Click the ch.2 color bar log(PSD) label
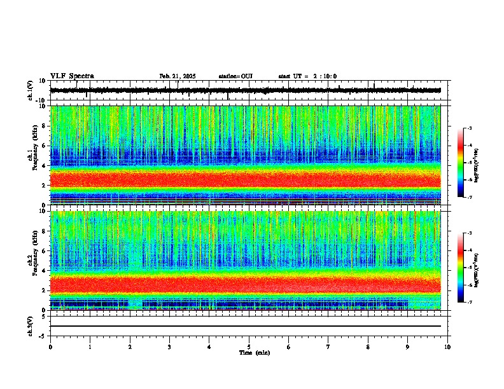Screen dimensions: 504x389 tap(476, 270)
